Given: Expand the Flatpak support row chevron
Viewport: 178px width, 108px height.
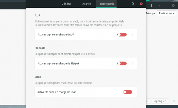Looking at the screenshot, I should pyautogui.click(x=132, y=63).
